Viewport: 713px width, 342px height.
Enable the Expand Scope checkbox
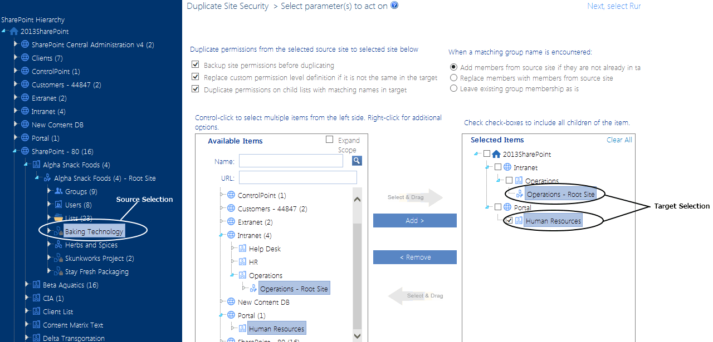coord(329,140)
